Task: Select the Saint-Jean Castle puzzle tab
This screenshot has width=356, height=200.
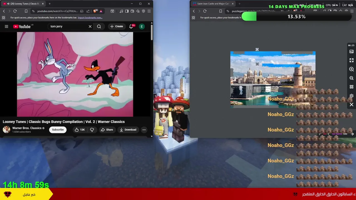Action: (213, 4)
